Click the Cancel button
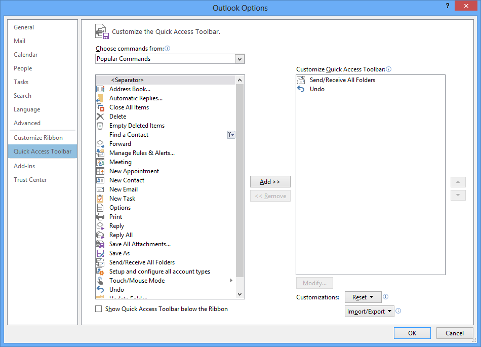This screenshot has height=347, width=481. coord(455,333)
